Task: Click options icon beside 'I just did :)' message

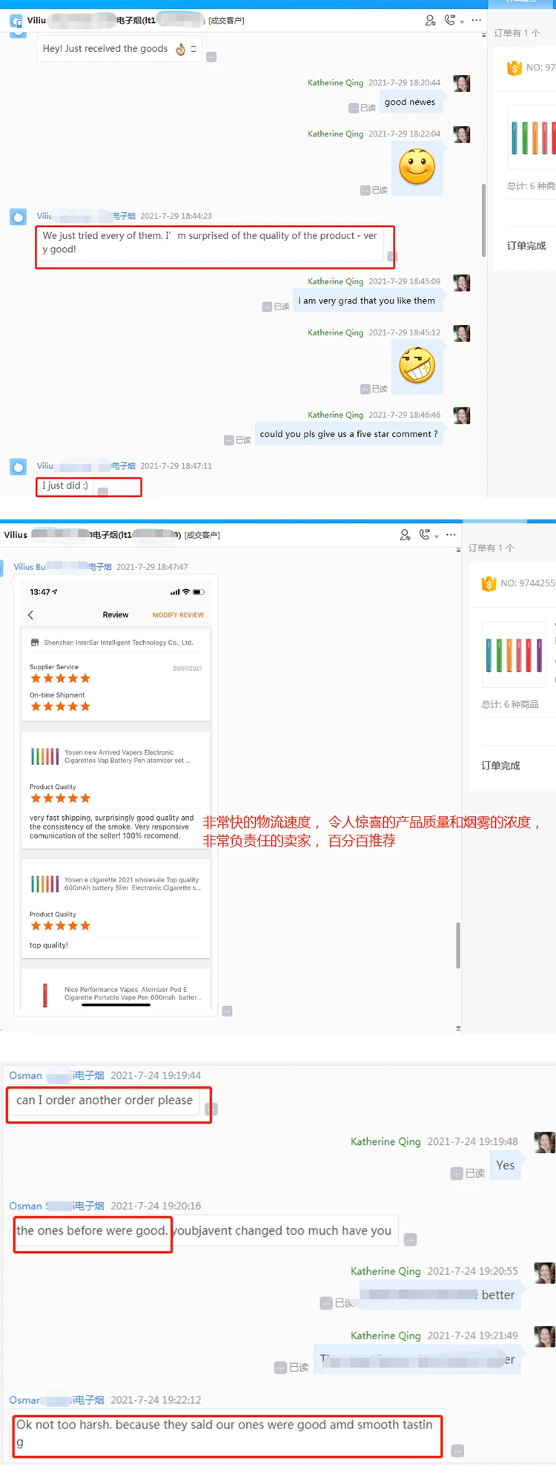Action: click(x=103, y=491)
